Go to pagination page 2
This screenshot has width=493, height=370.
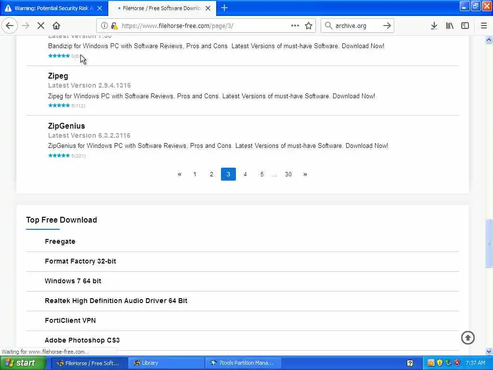[211, 174]
